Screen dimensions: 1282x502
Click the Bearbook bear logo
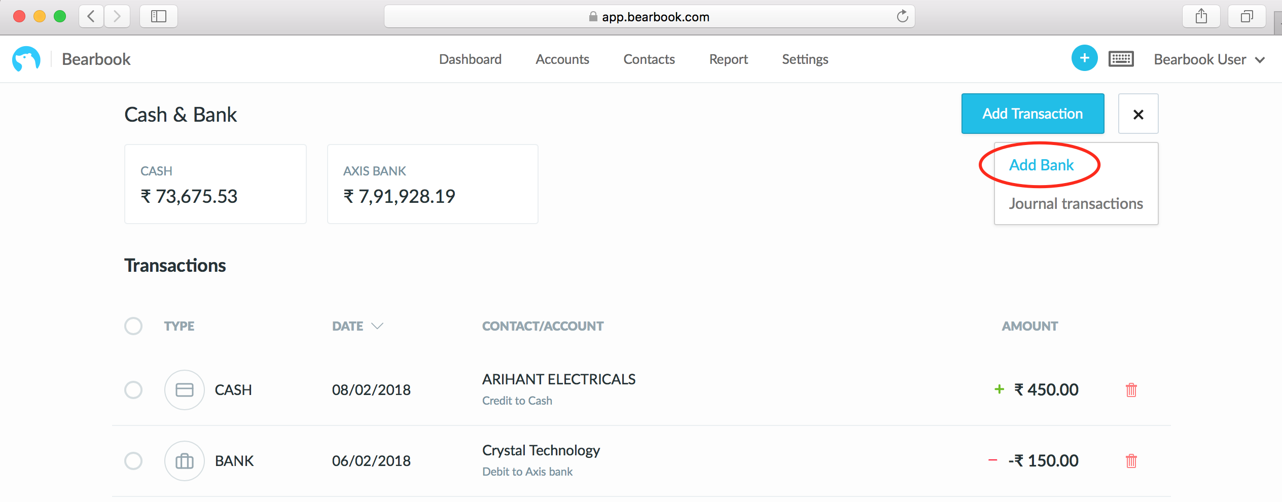26,59
